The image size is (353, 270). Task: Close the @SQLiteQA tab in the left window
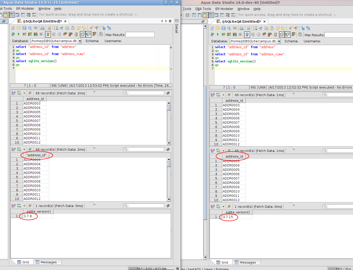click(x=65, y=21)
